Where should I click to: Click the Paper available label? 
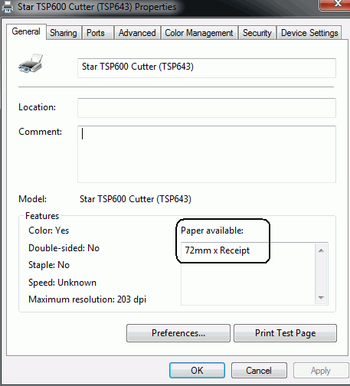(212, 231)
